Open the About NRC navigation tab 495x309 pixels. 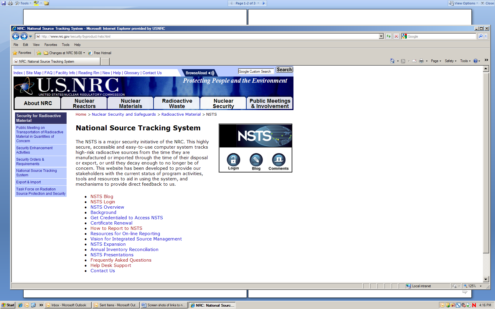[38, 103]
